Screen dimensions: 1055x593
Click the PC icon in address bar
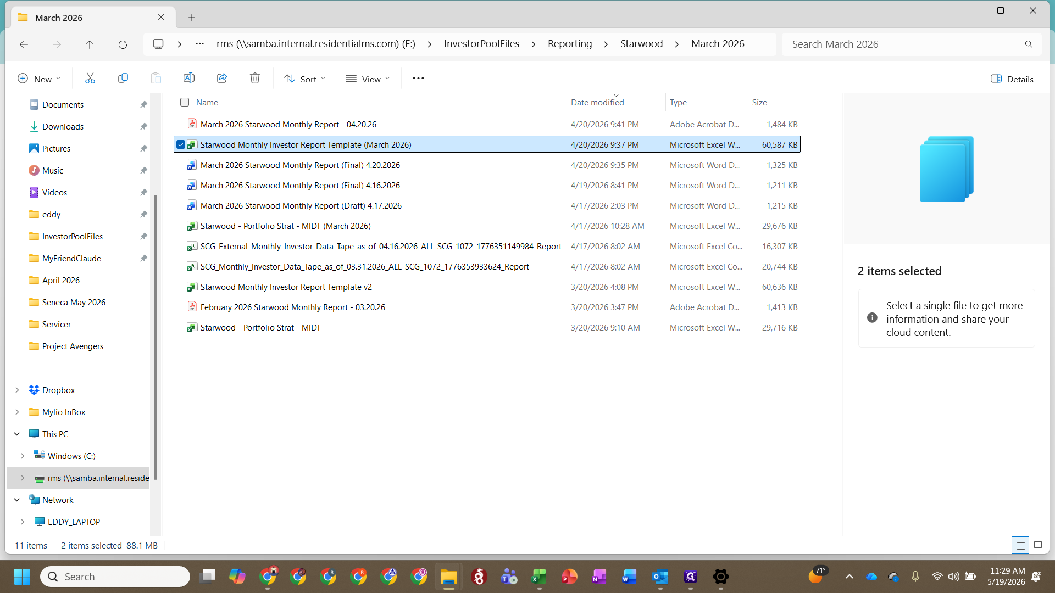pos(158,44)
